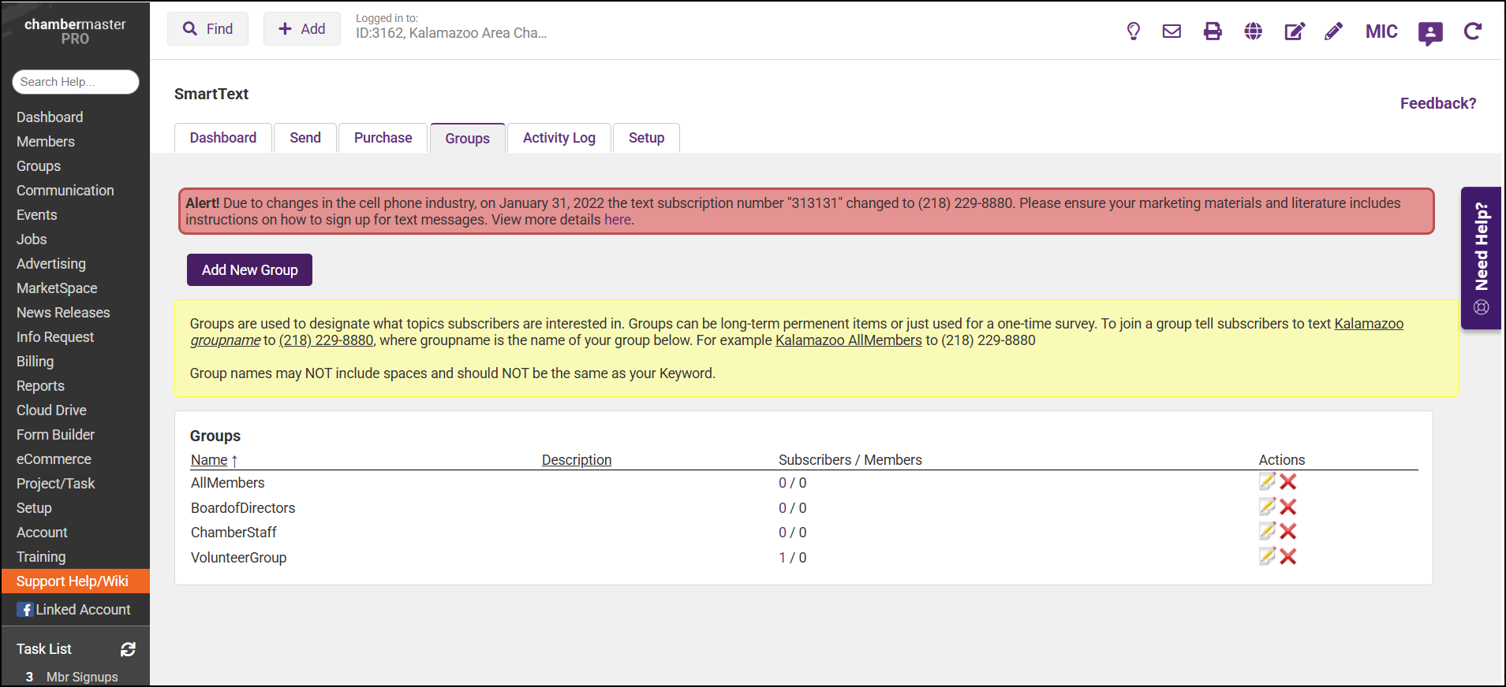Image resolution: width=1506 pixels, height=687 pixels.
Task: Edit the ChamberStaff group
Action: pos(1267,532)
